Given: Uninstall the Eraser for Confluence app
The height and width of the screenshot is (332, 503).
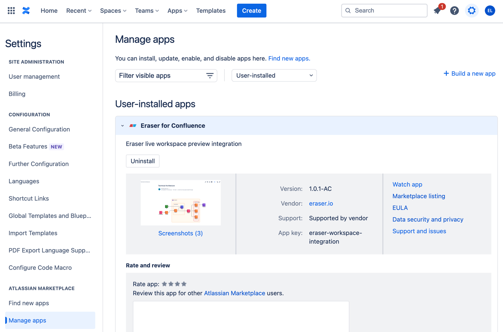Looking at the screenshot, I should [x=143, y=161].
